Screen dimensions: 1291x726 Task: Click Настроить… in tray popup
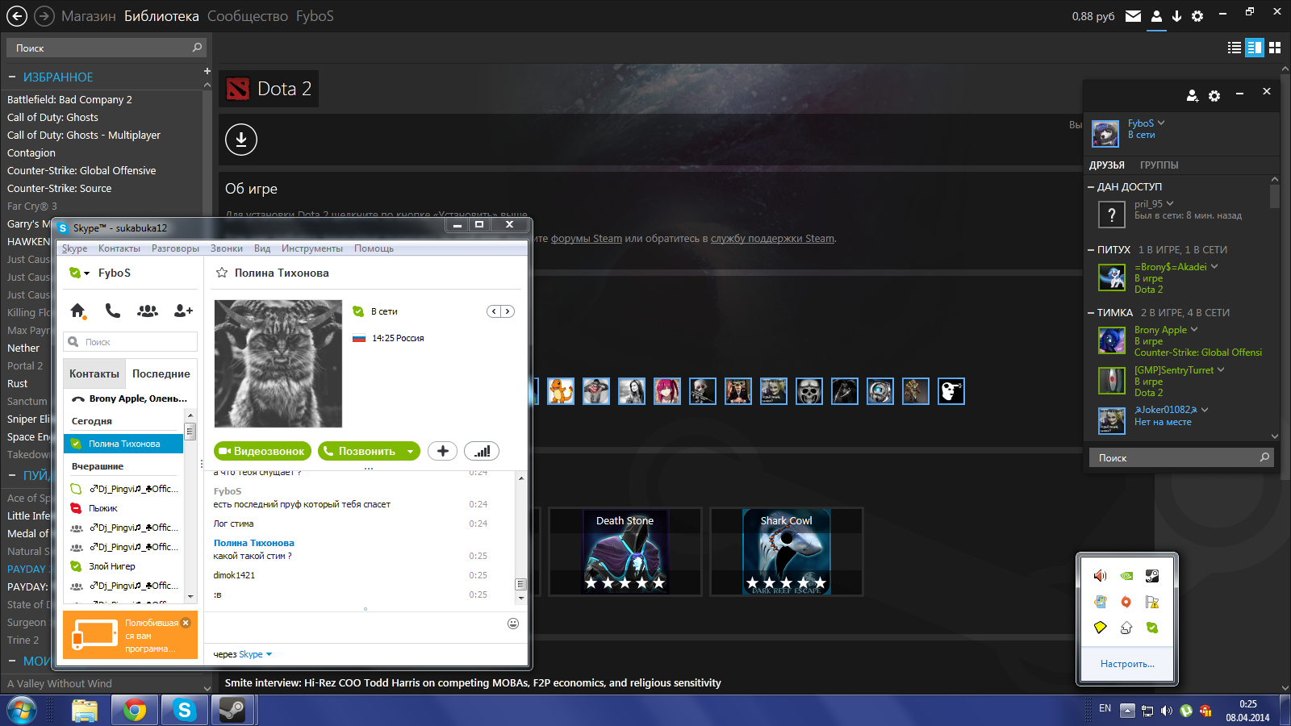(1127, 664)
